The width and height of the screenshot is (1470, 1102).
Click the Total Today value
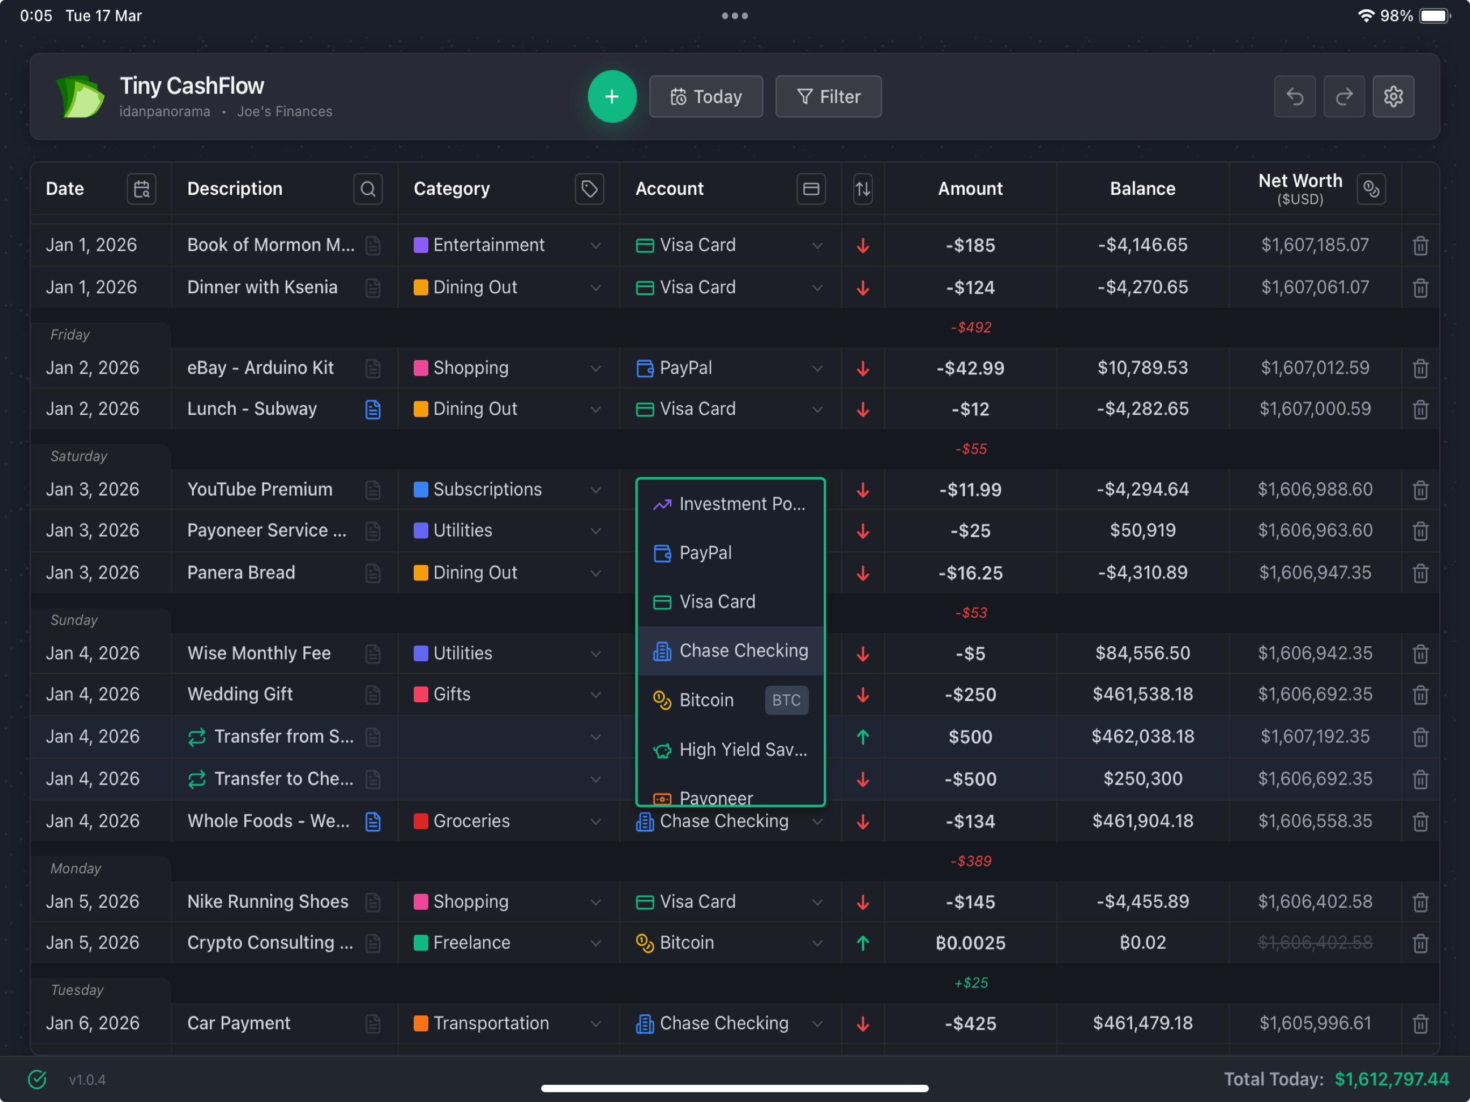pyautogui.click(x=1391, y=1079)
